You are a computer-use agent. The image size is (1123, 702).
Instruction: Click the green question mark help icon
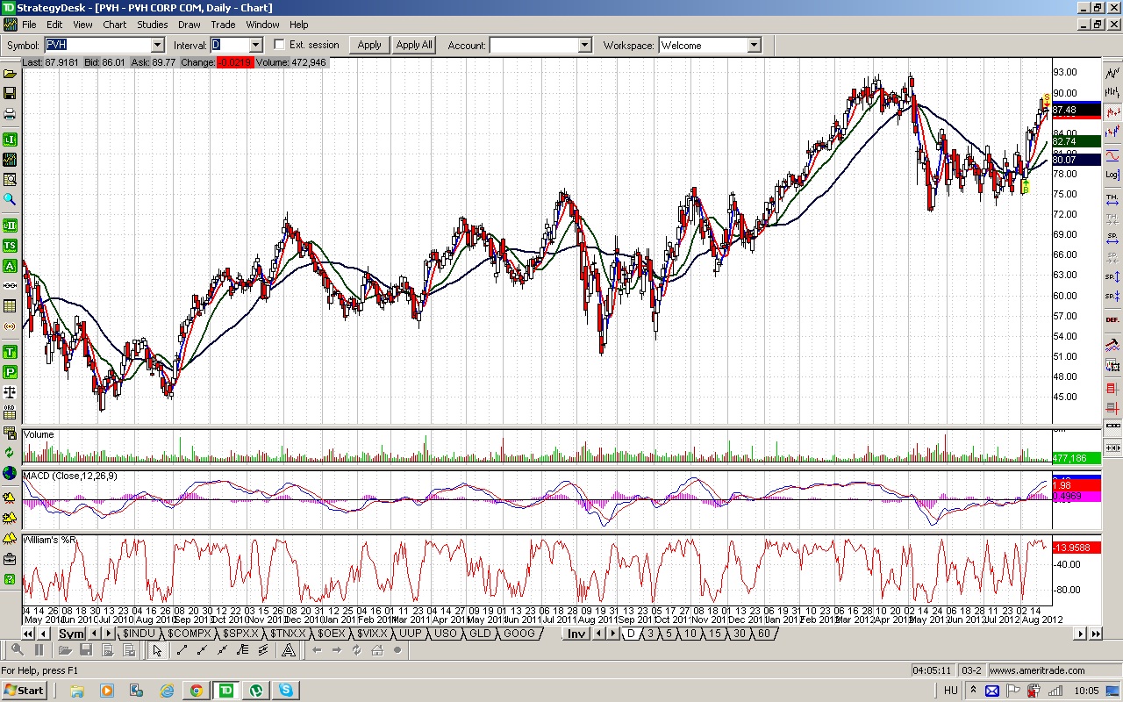point(10,579)
